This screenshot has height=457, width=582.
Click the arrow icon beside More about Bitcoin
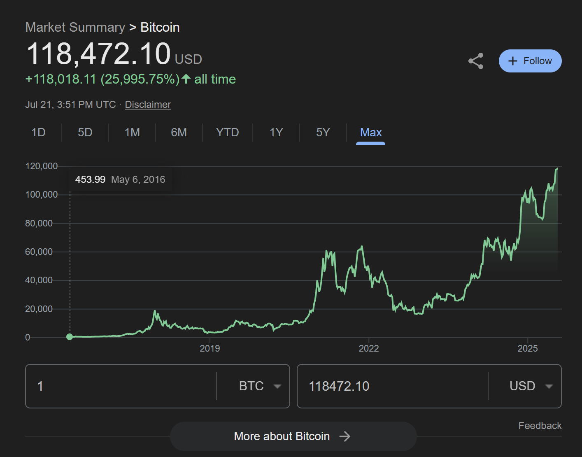tap(345, 436)
